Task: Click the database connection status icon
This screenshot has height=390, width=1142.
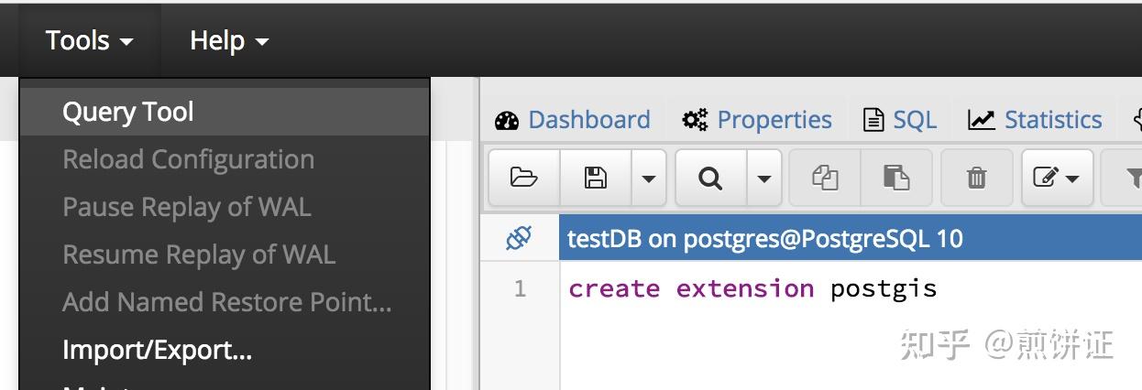Action: 519,239
